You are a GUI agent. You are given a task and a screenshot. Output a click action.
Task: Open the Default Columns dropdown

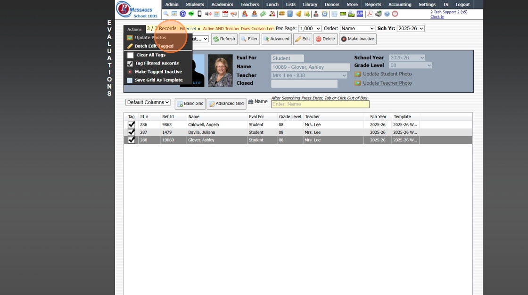click(x=148, y=102)
